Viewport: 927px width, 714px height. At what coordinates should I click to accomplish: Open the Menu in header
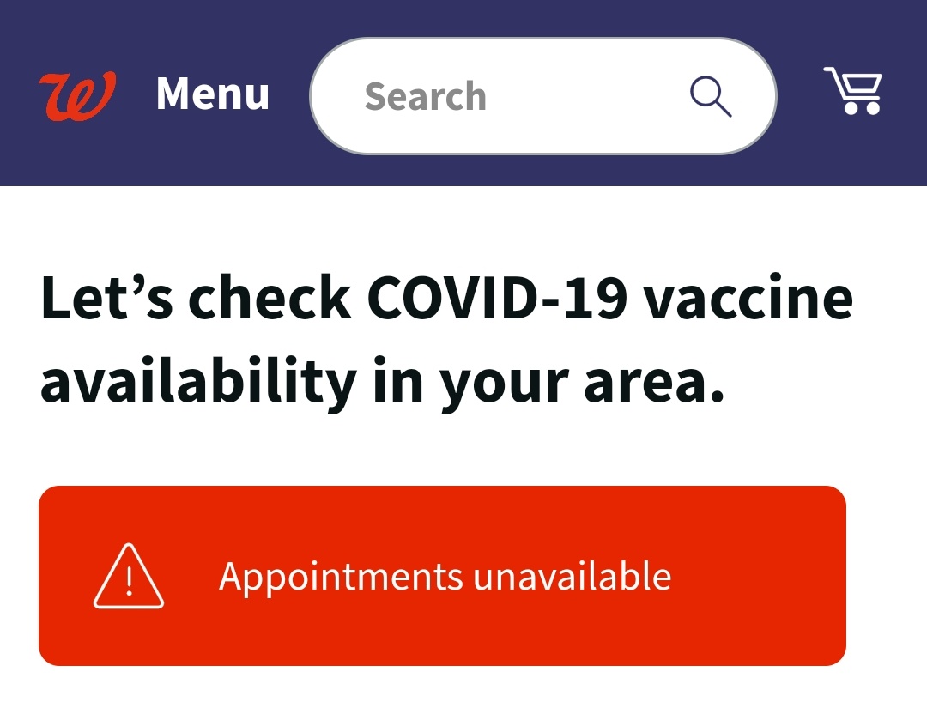[213, 94]
